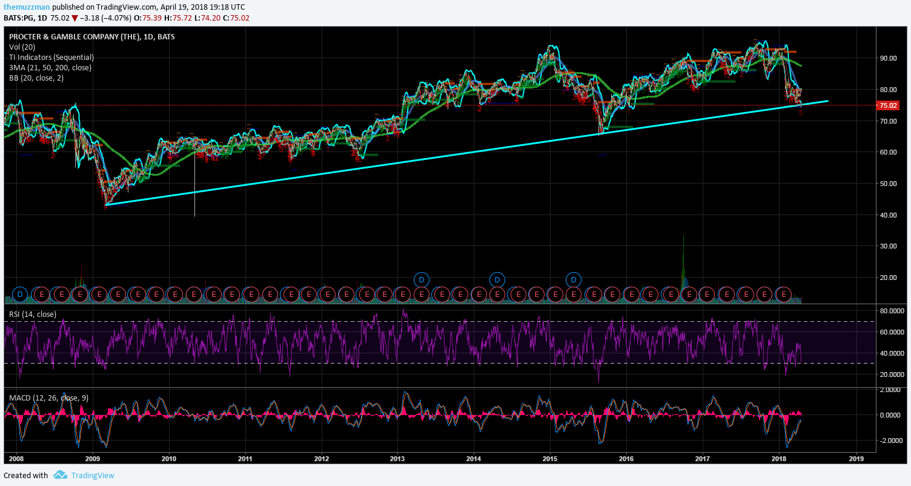Viewport: 911px width, 486px height.
Task: Click the MACD (12, 26, close, 9) label
Action: pyautogui.click(x=49, y=398)
